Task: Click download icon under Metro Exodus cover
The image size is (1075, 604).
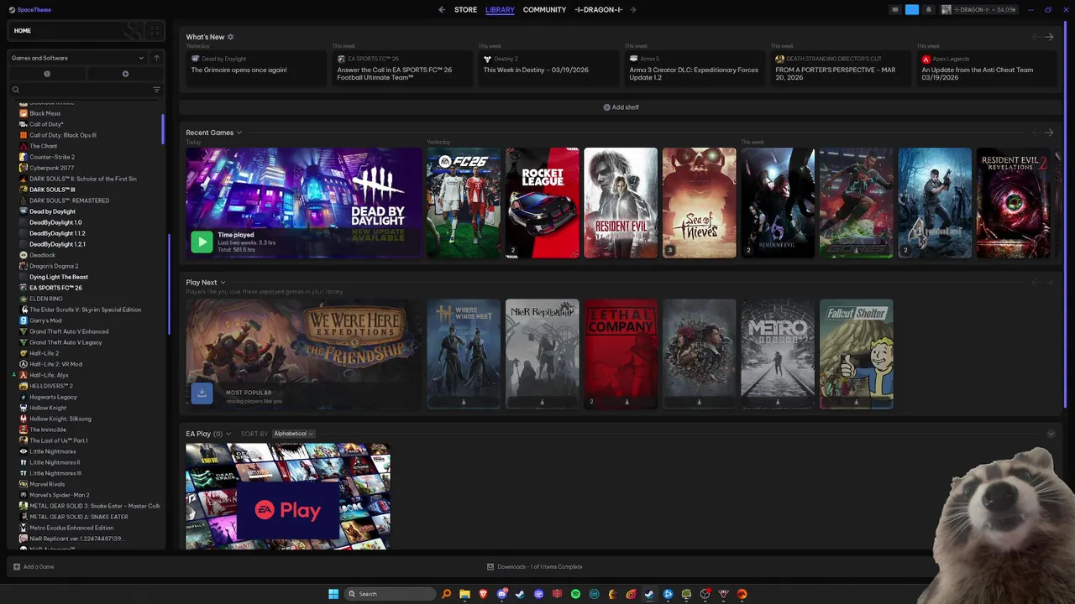Action: click(x=778, y=402)
